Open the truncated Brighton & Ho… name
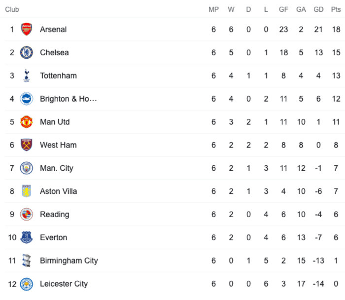The height and width of the screenshot is (300, 345). [x=69, y=99]
